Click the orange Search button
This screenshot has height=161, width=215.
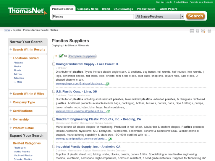(195, 16)
